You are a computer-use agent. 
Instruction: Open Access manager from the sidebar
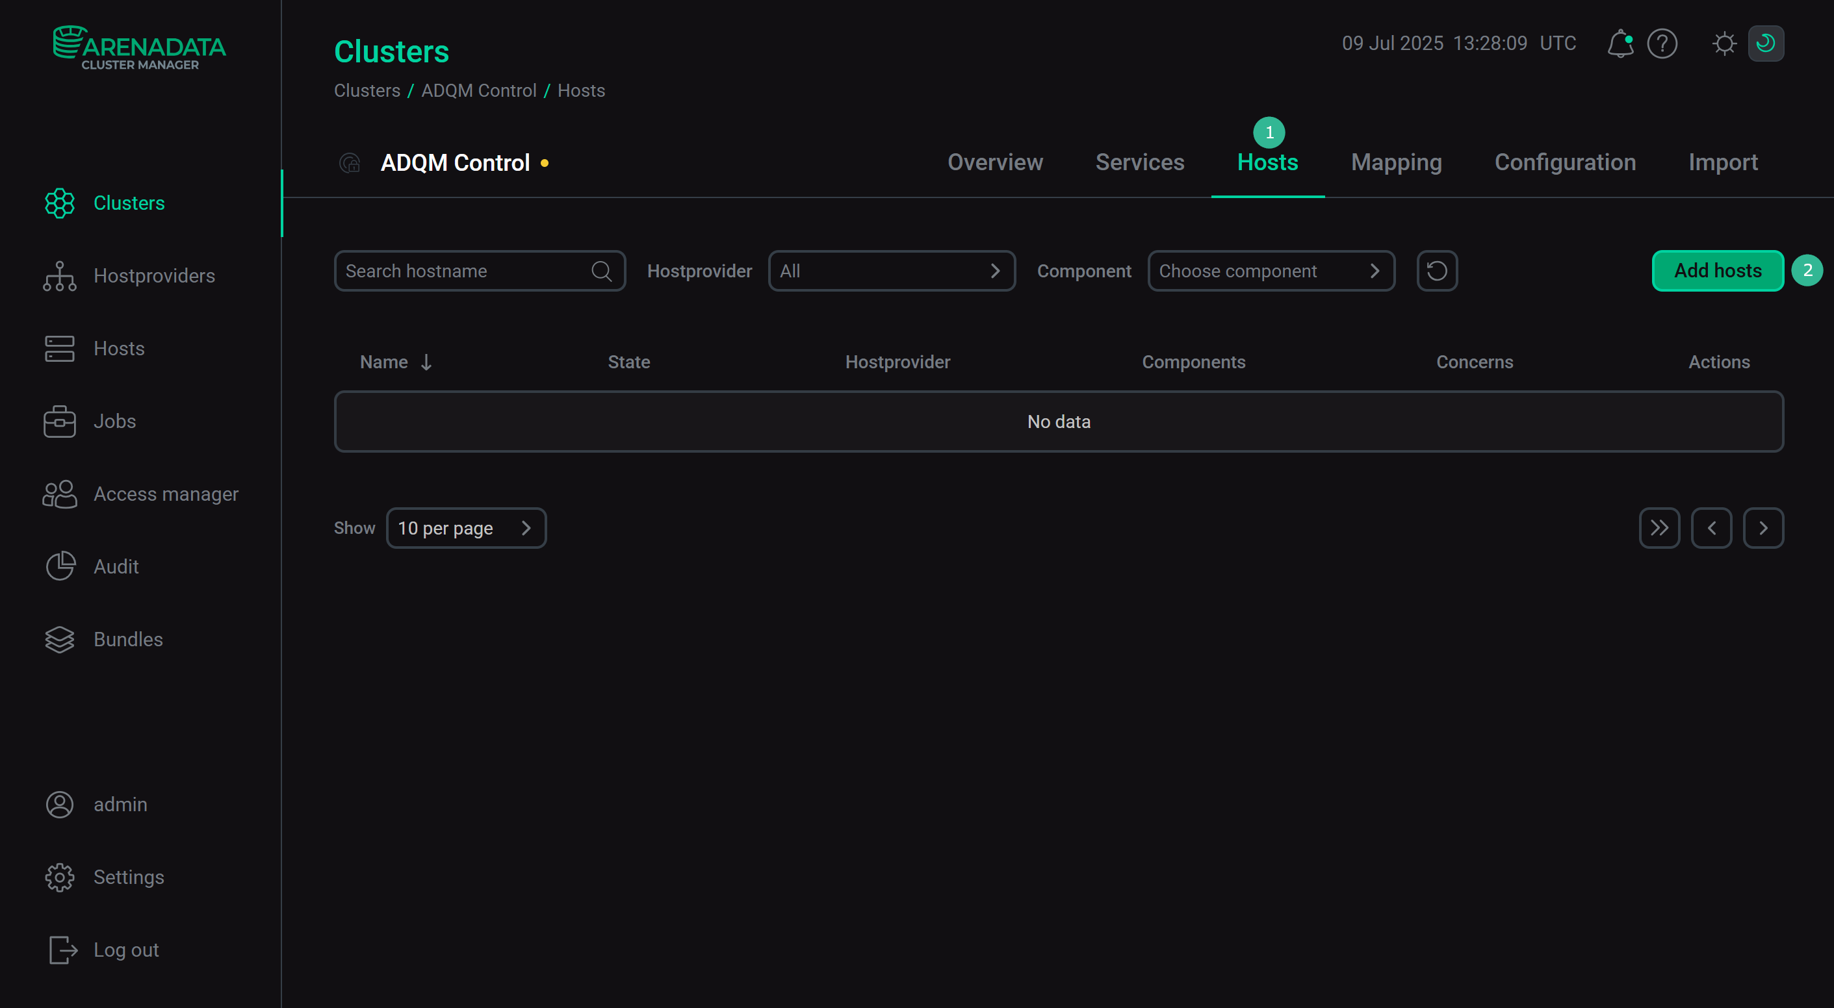pyautogui.click(x=59, y=494)
